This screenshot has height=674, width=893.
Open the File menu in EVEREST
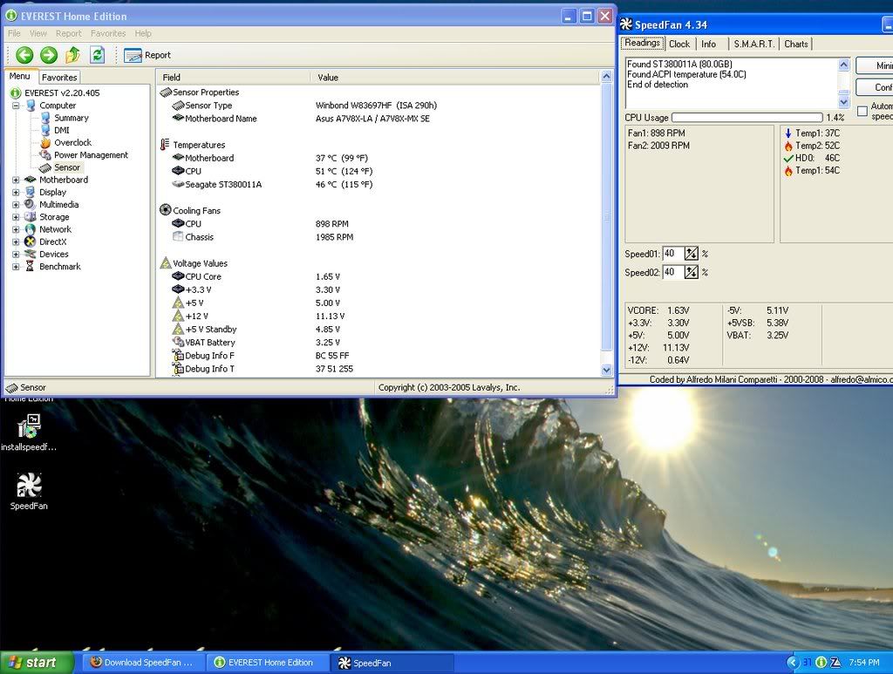pos(14,34)
